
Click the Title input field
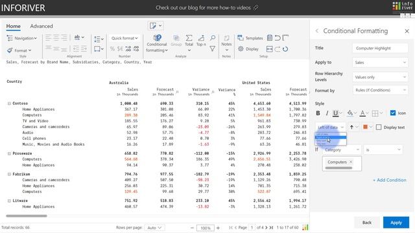[380, 48]
